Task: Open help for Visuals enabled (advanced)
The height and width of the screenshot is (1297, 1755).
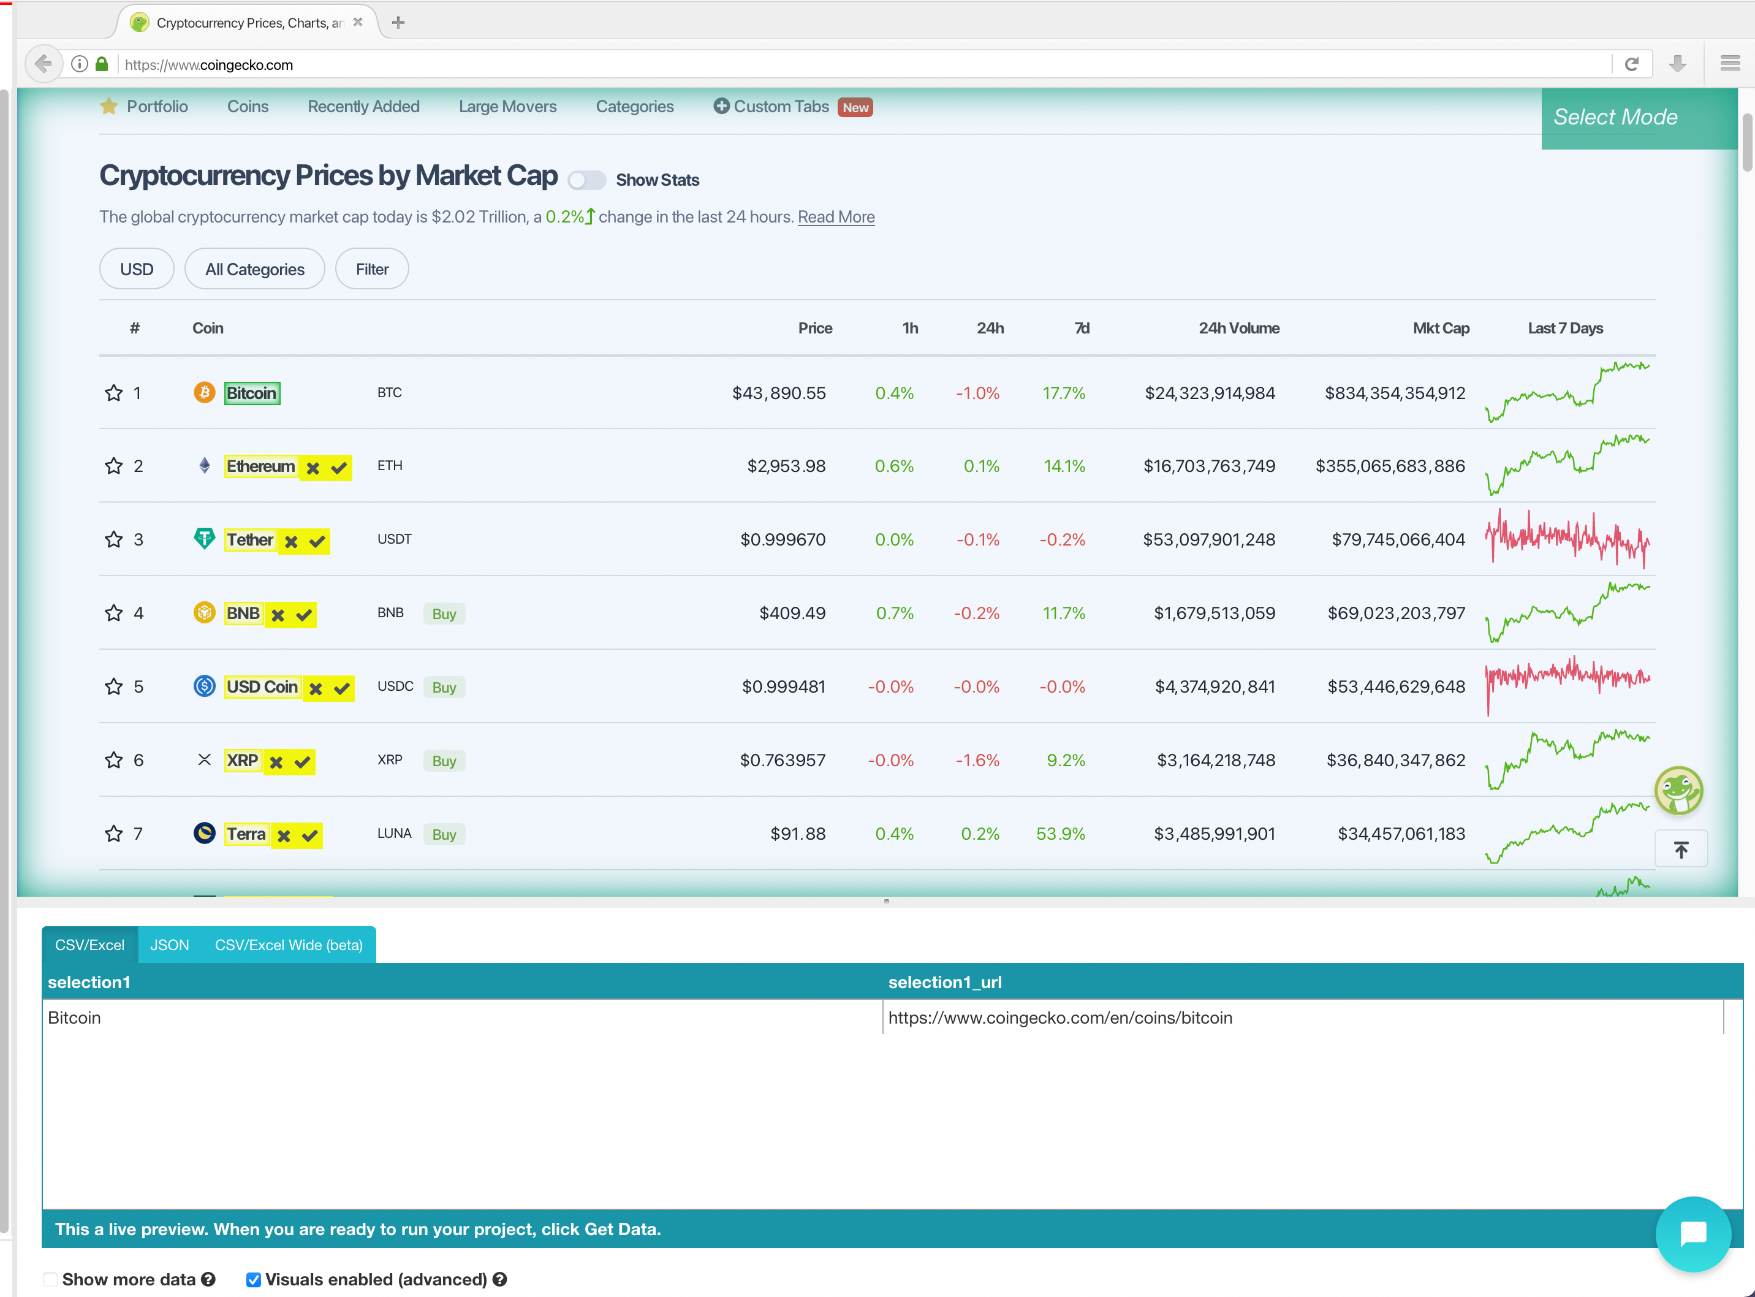Action: coord(499,1279)
